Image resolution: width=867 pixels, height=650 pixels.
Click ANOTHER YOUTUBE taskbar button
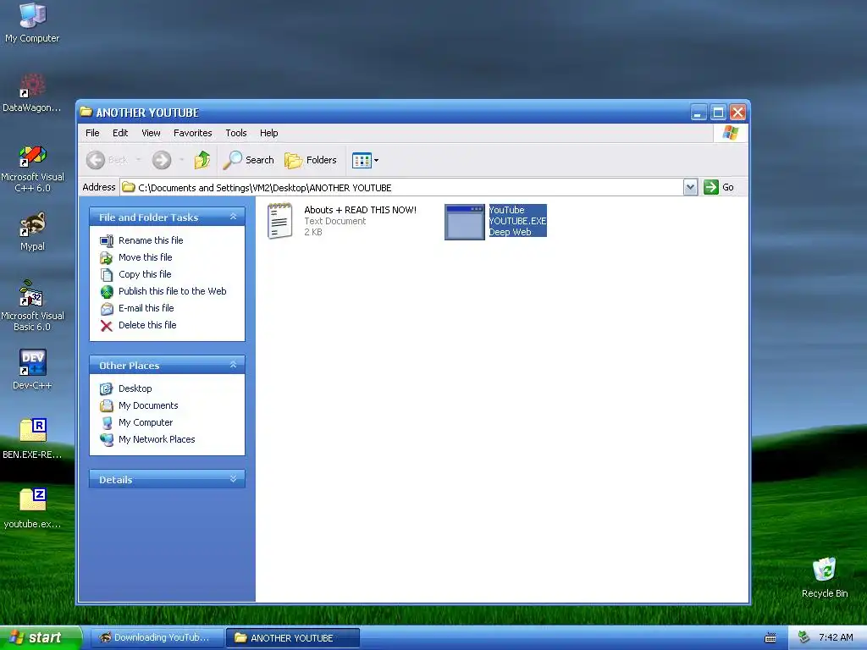coord(292,638)
